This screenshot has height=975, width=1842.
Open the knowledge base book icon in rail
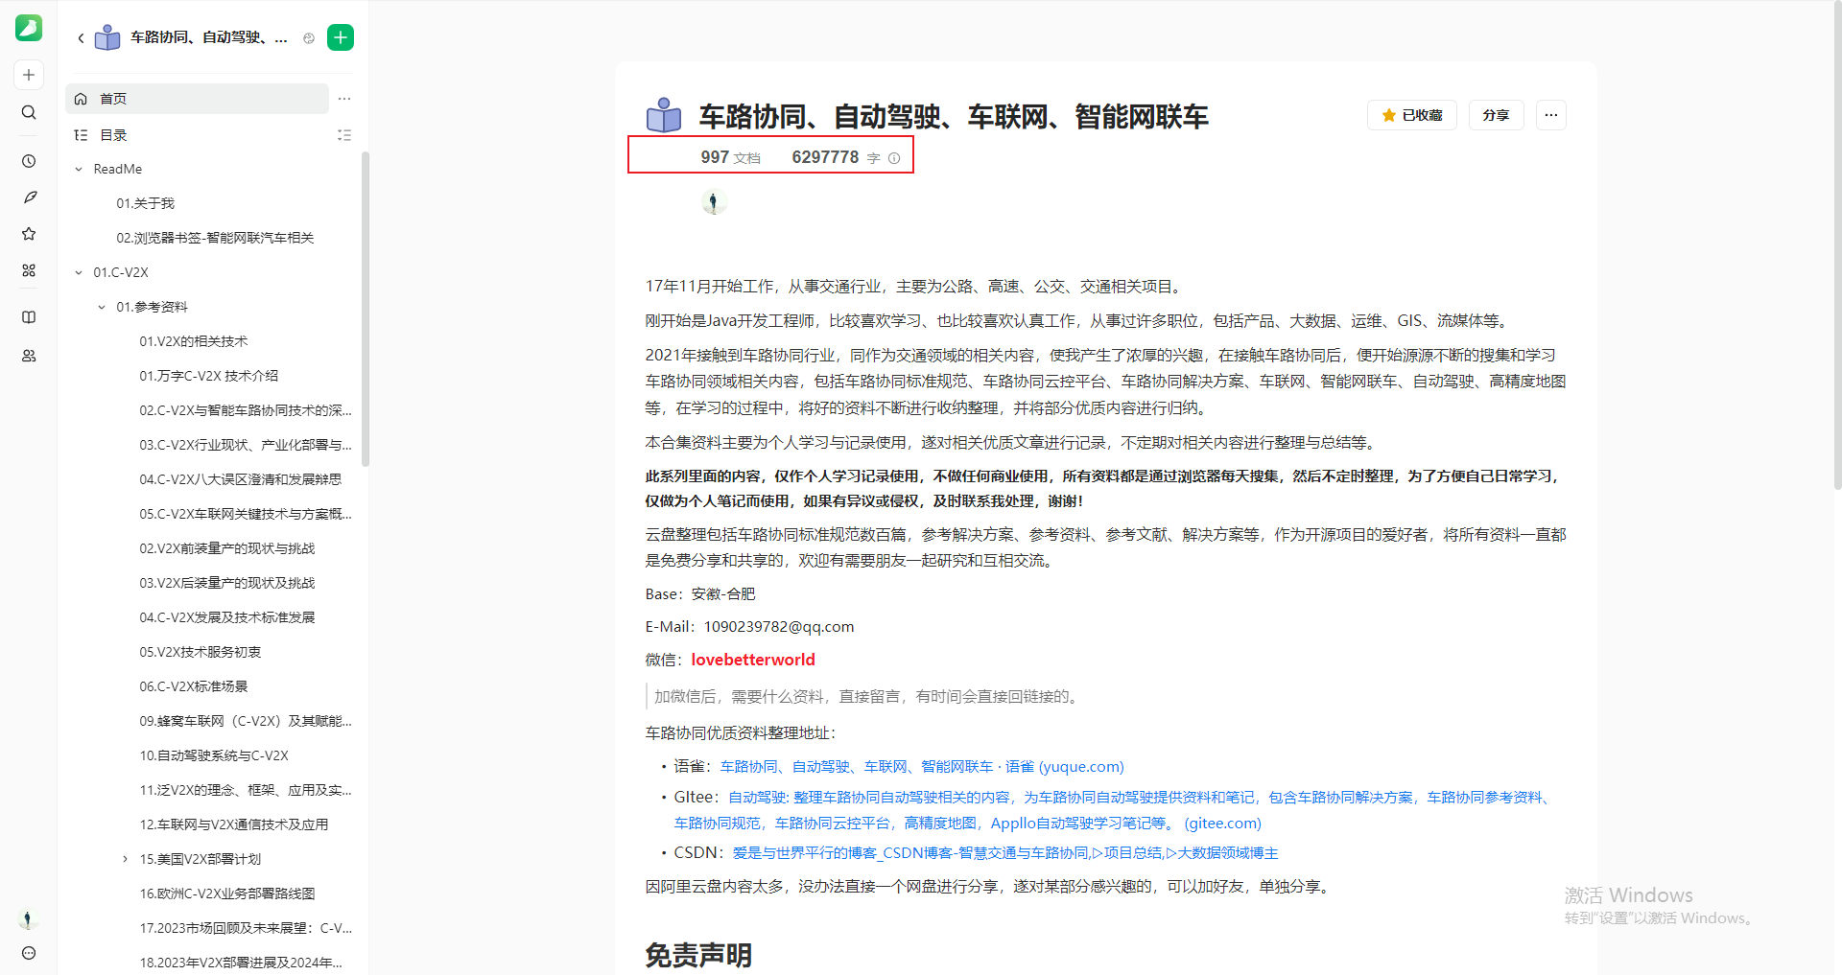29,317
